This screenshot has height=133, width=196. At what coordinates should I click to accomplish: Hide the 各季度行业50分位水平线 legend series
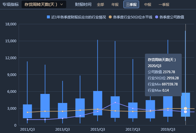(x=131, y=17)
